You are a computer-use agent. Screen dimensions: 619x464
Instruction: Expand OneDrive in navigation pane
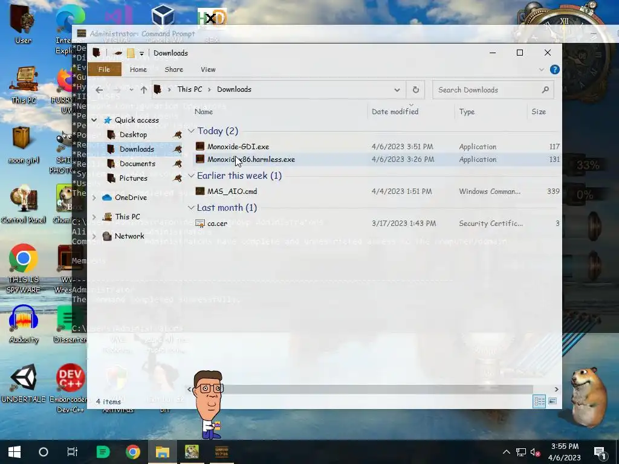(x=94, y=198)
